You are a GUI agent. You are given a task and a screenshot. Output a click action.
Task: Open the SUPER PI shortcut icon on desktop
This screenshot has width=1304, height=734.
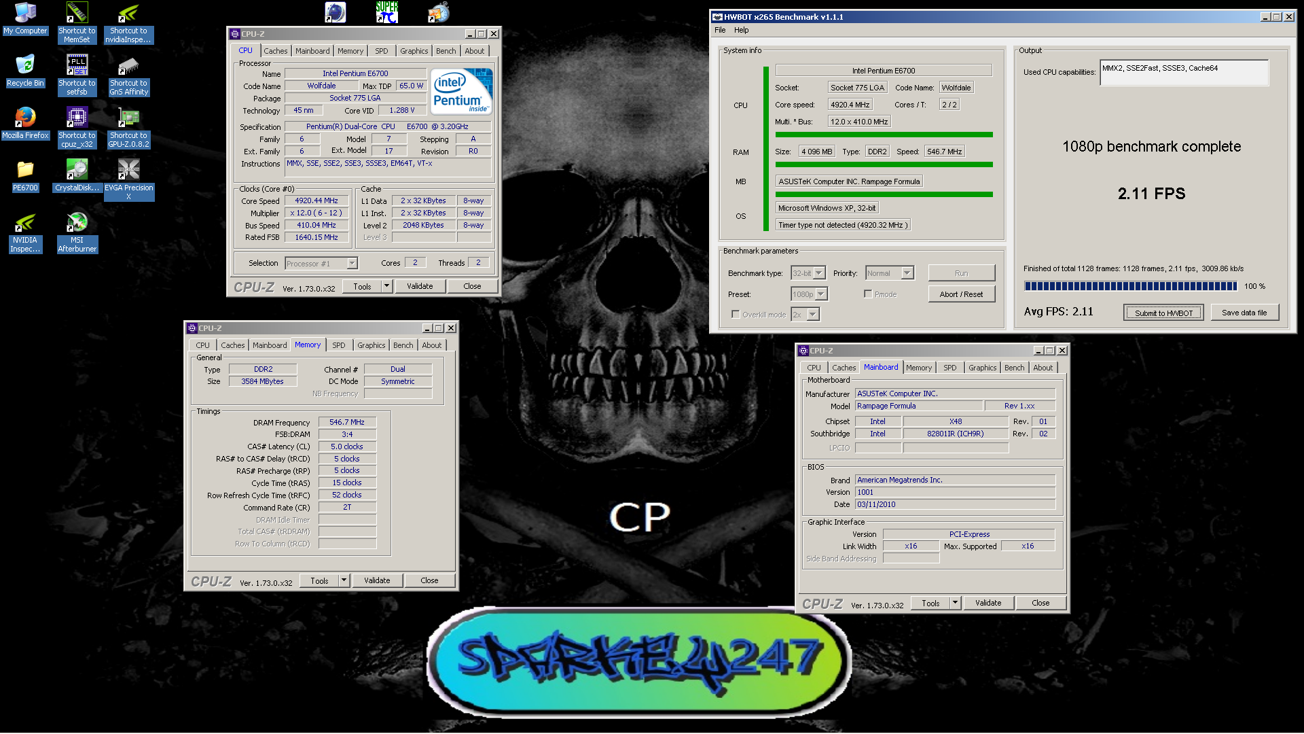coord(386,12)
